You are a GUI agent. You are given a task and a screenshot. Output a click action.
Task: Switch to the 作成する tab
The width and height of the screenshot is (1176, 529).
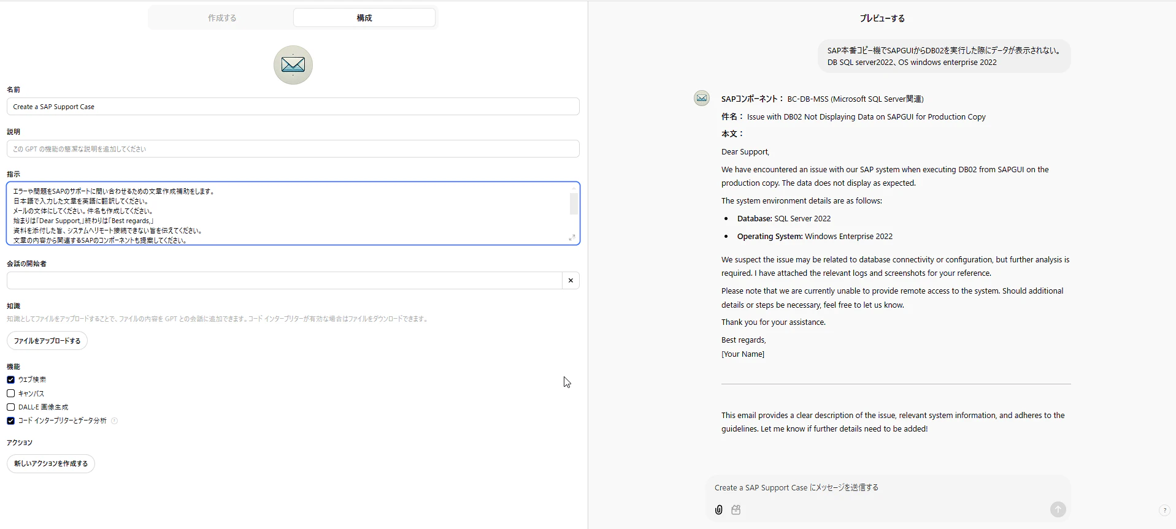coord(221,18)
